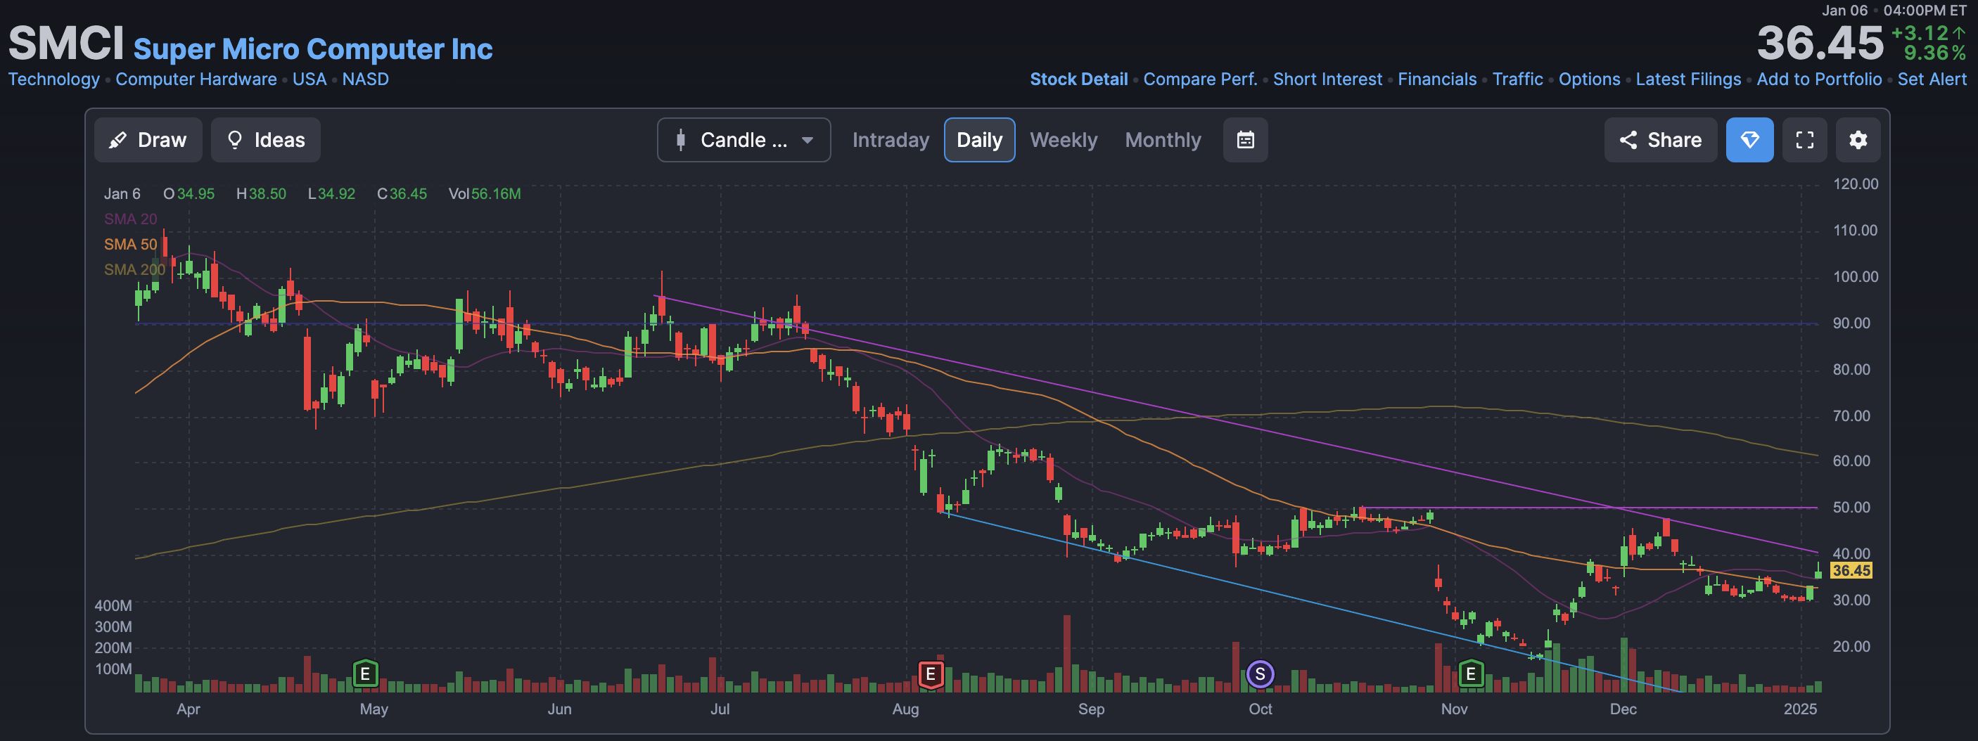Open the Traffic link
The width and height of the screenshot is (1978, 741).
coord(1517,79)
